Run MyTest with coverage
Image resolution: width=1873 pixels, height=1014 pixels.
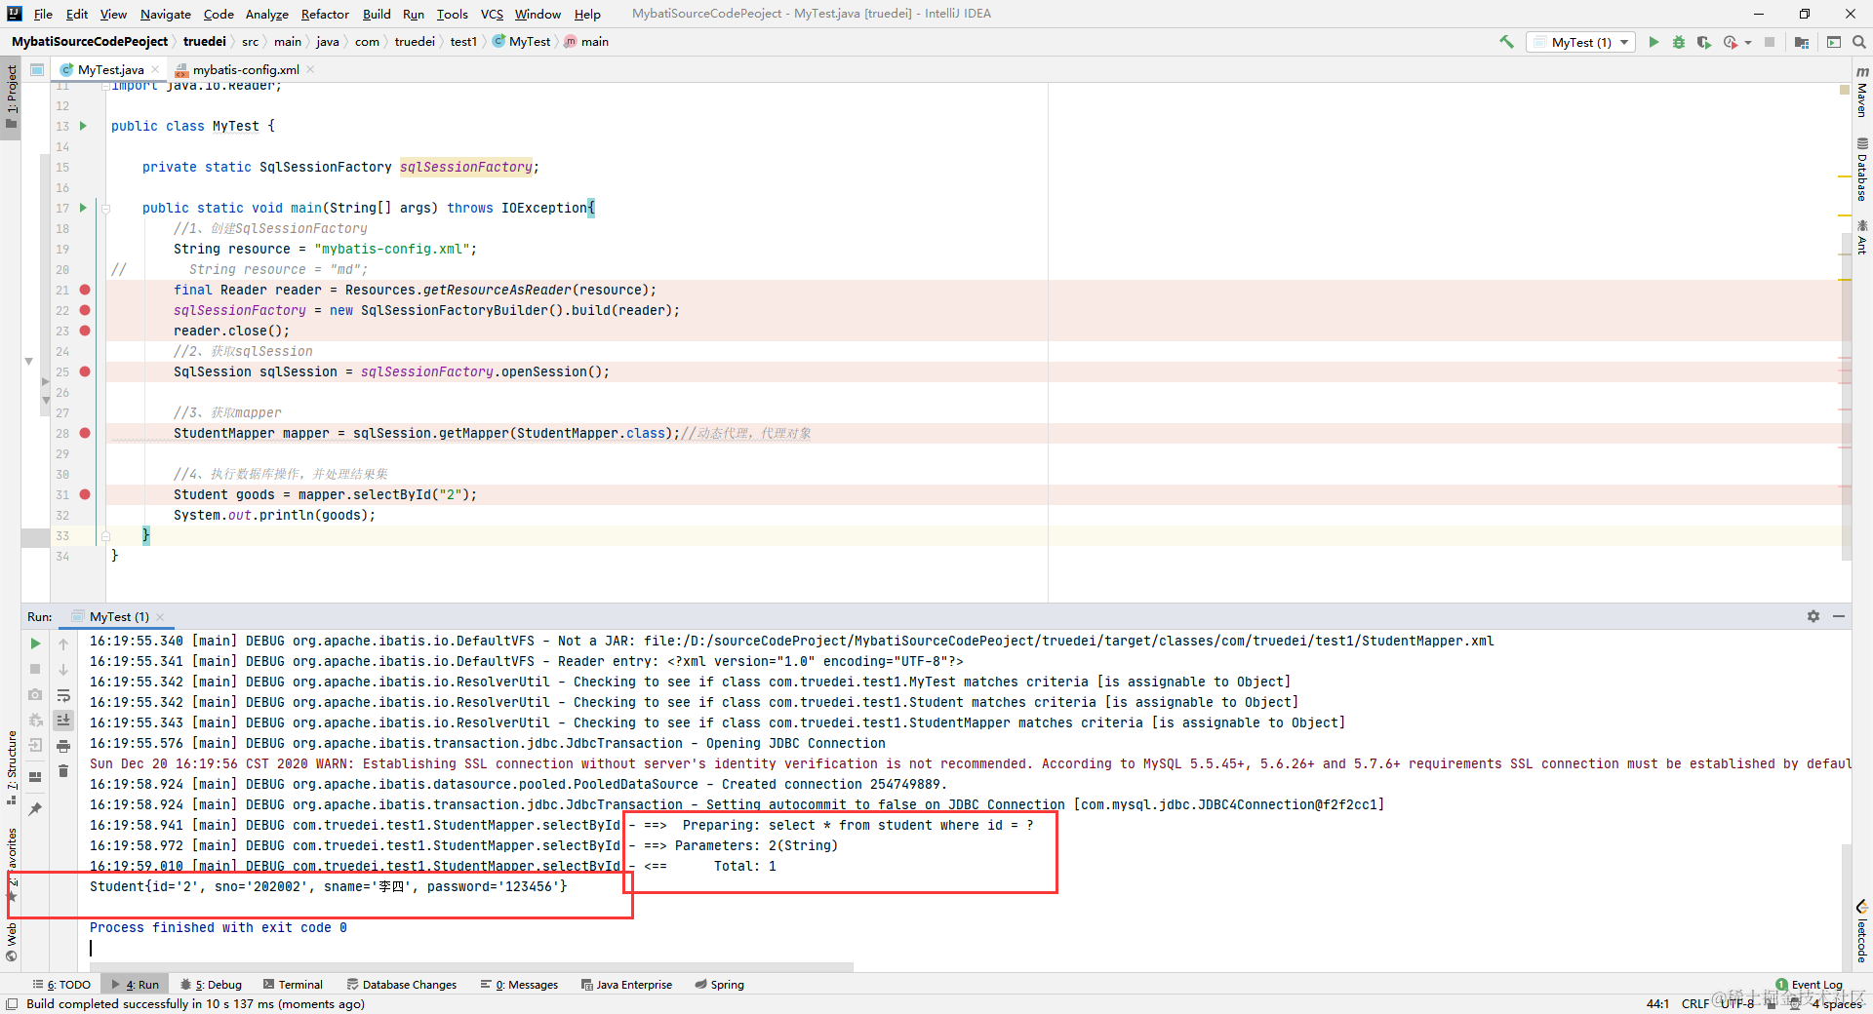click(1704, 42)
